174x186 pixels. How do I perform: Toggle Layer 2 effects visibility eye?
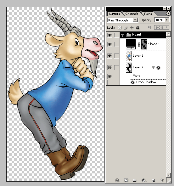109,76
